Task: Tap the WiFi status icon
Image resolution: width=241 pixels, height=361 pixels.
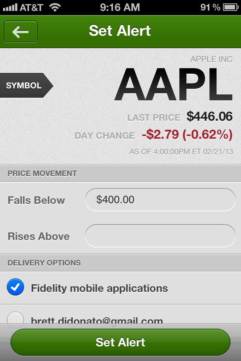Action: tap(55, 7)
